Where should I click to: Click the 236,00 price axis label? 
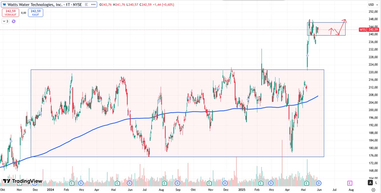point(373,42)
